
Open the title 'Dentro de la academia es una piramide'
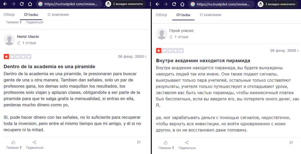click(x=49, y=67)
